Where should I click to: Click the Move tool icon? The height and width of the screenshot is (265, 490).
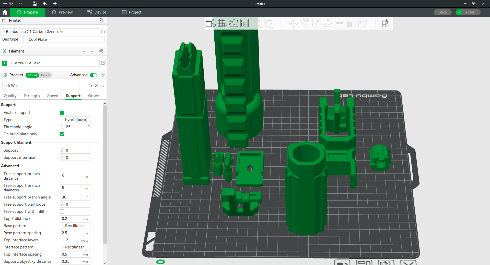(x=293, y=23)
